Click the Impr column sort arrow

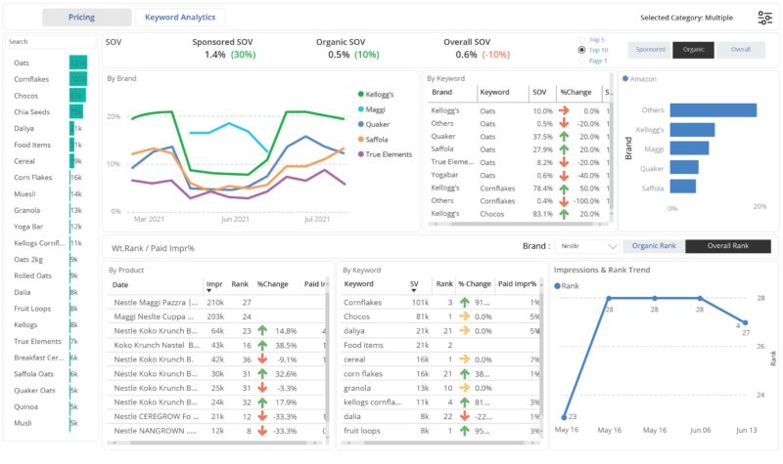208,290
